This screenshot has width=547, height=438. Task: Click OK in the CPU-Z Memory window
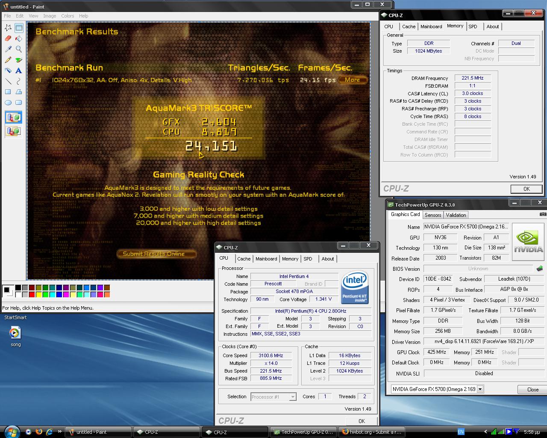click(x=526, y=189)
